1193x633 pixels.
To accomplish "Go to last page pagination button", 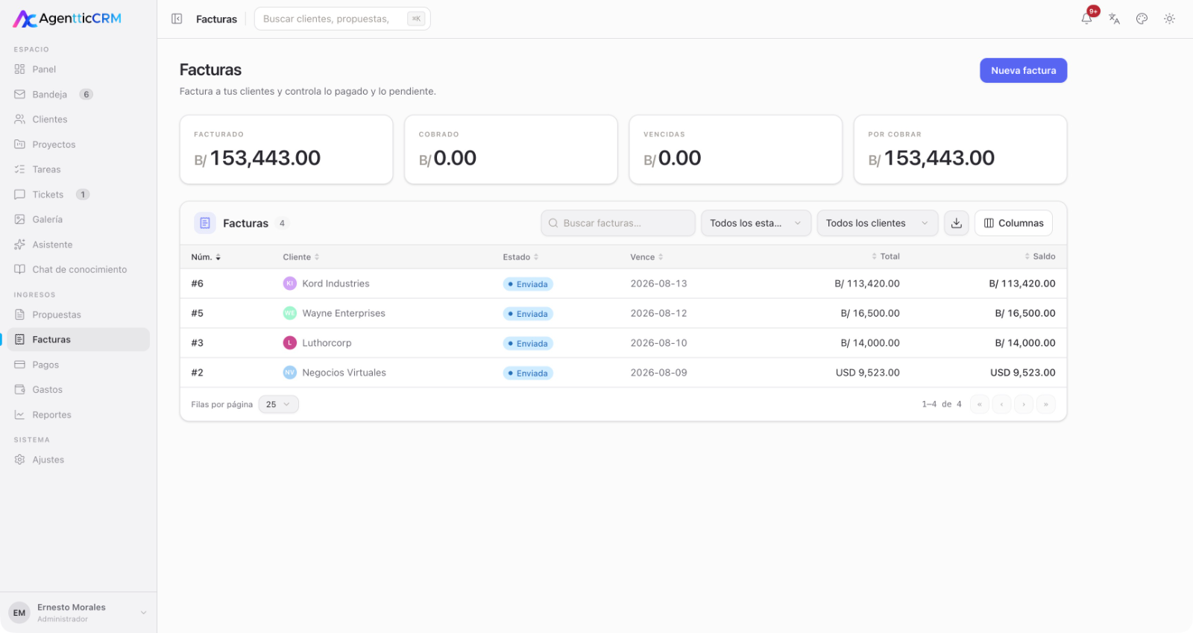I will [x=1046, y=404].
